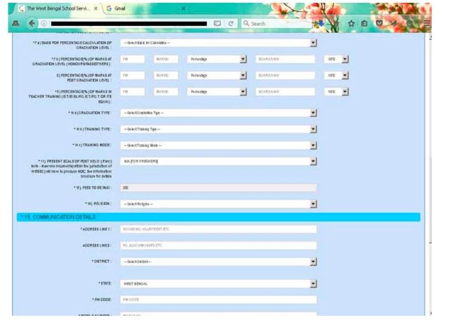
Task: Switch to the Gmail tab
Action: click(114, 9)
